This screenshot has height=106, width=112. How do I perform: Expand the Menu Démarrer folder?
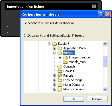(x=54, y=85)
